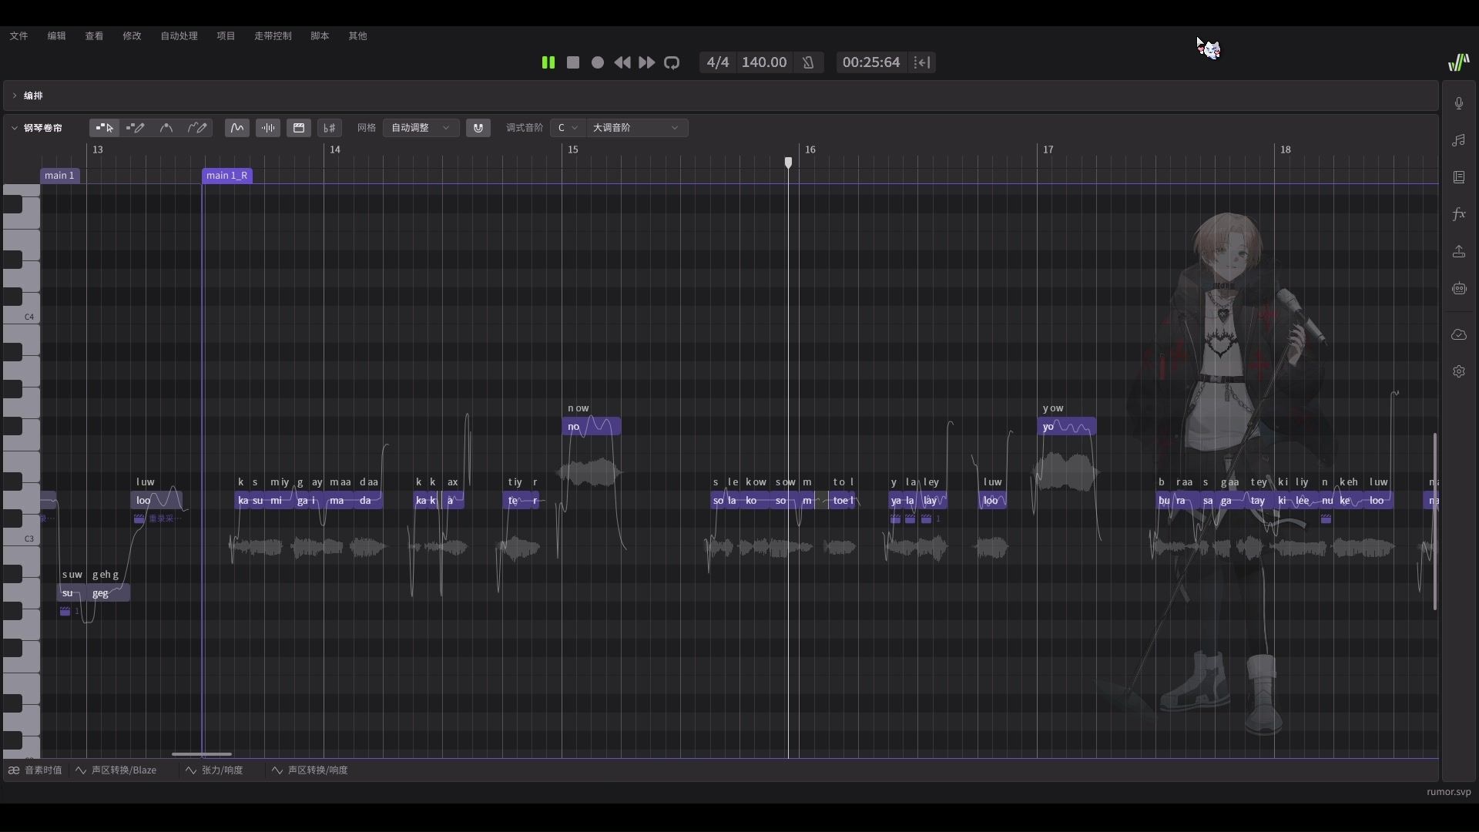Select the pitch curve edit tool
The width and height of the screenshot is (1479, 832).
coord(166,128)
